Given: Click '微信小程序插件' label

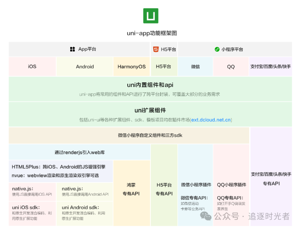Looking at the screenshot, I should coord(196,185).
